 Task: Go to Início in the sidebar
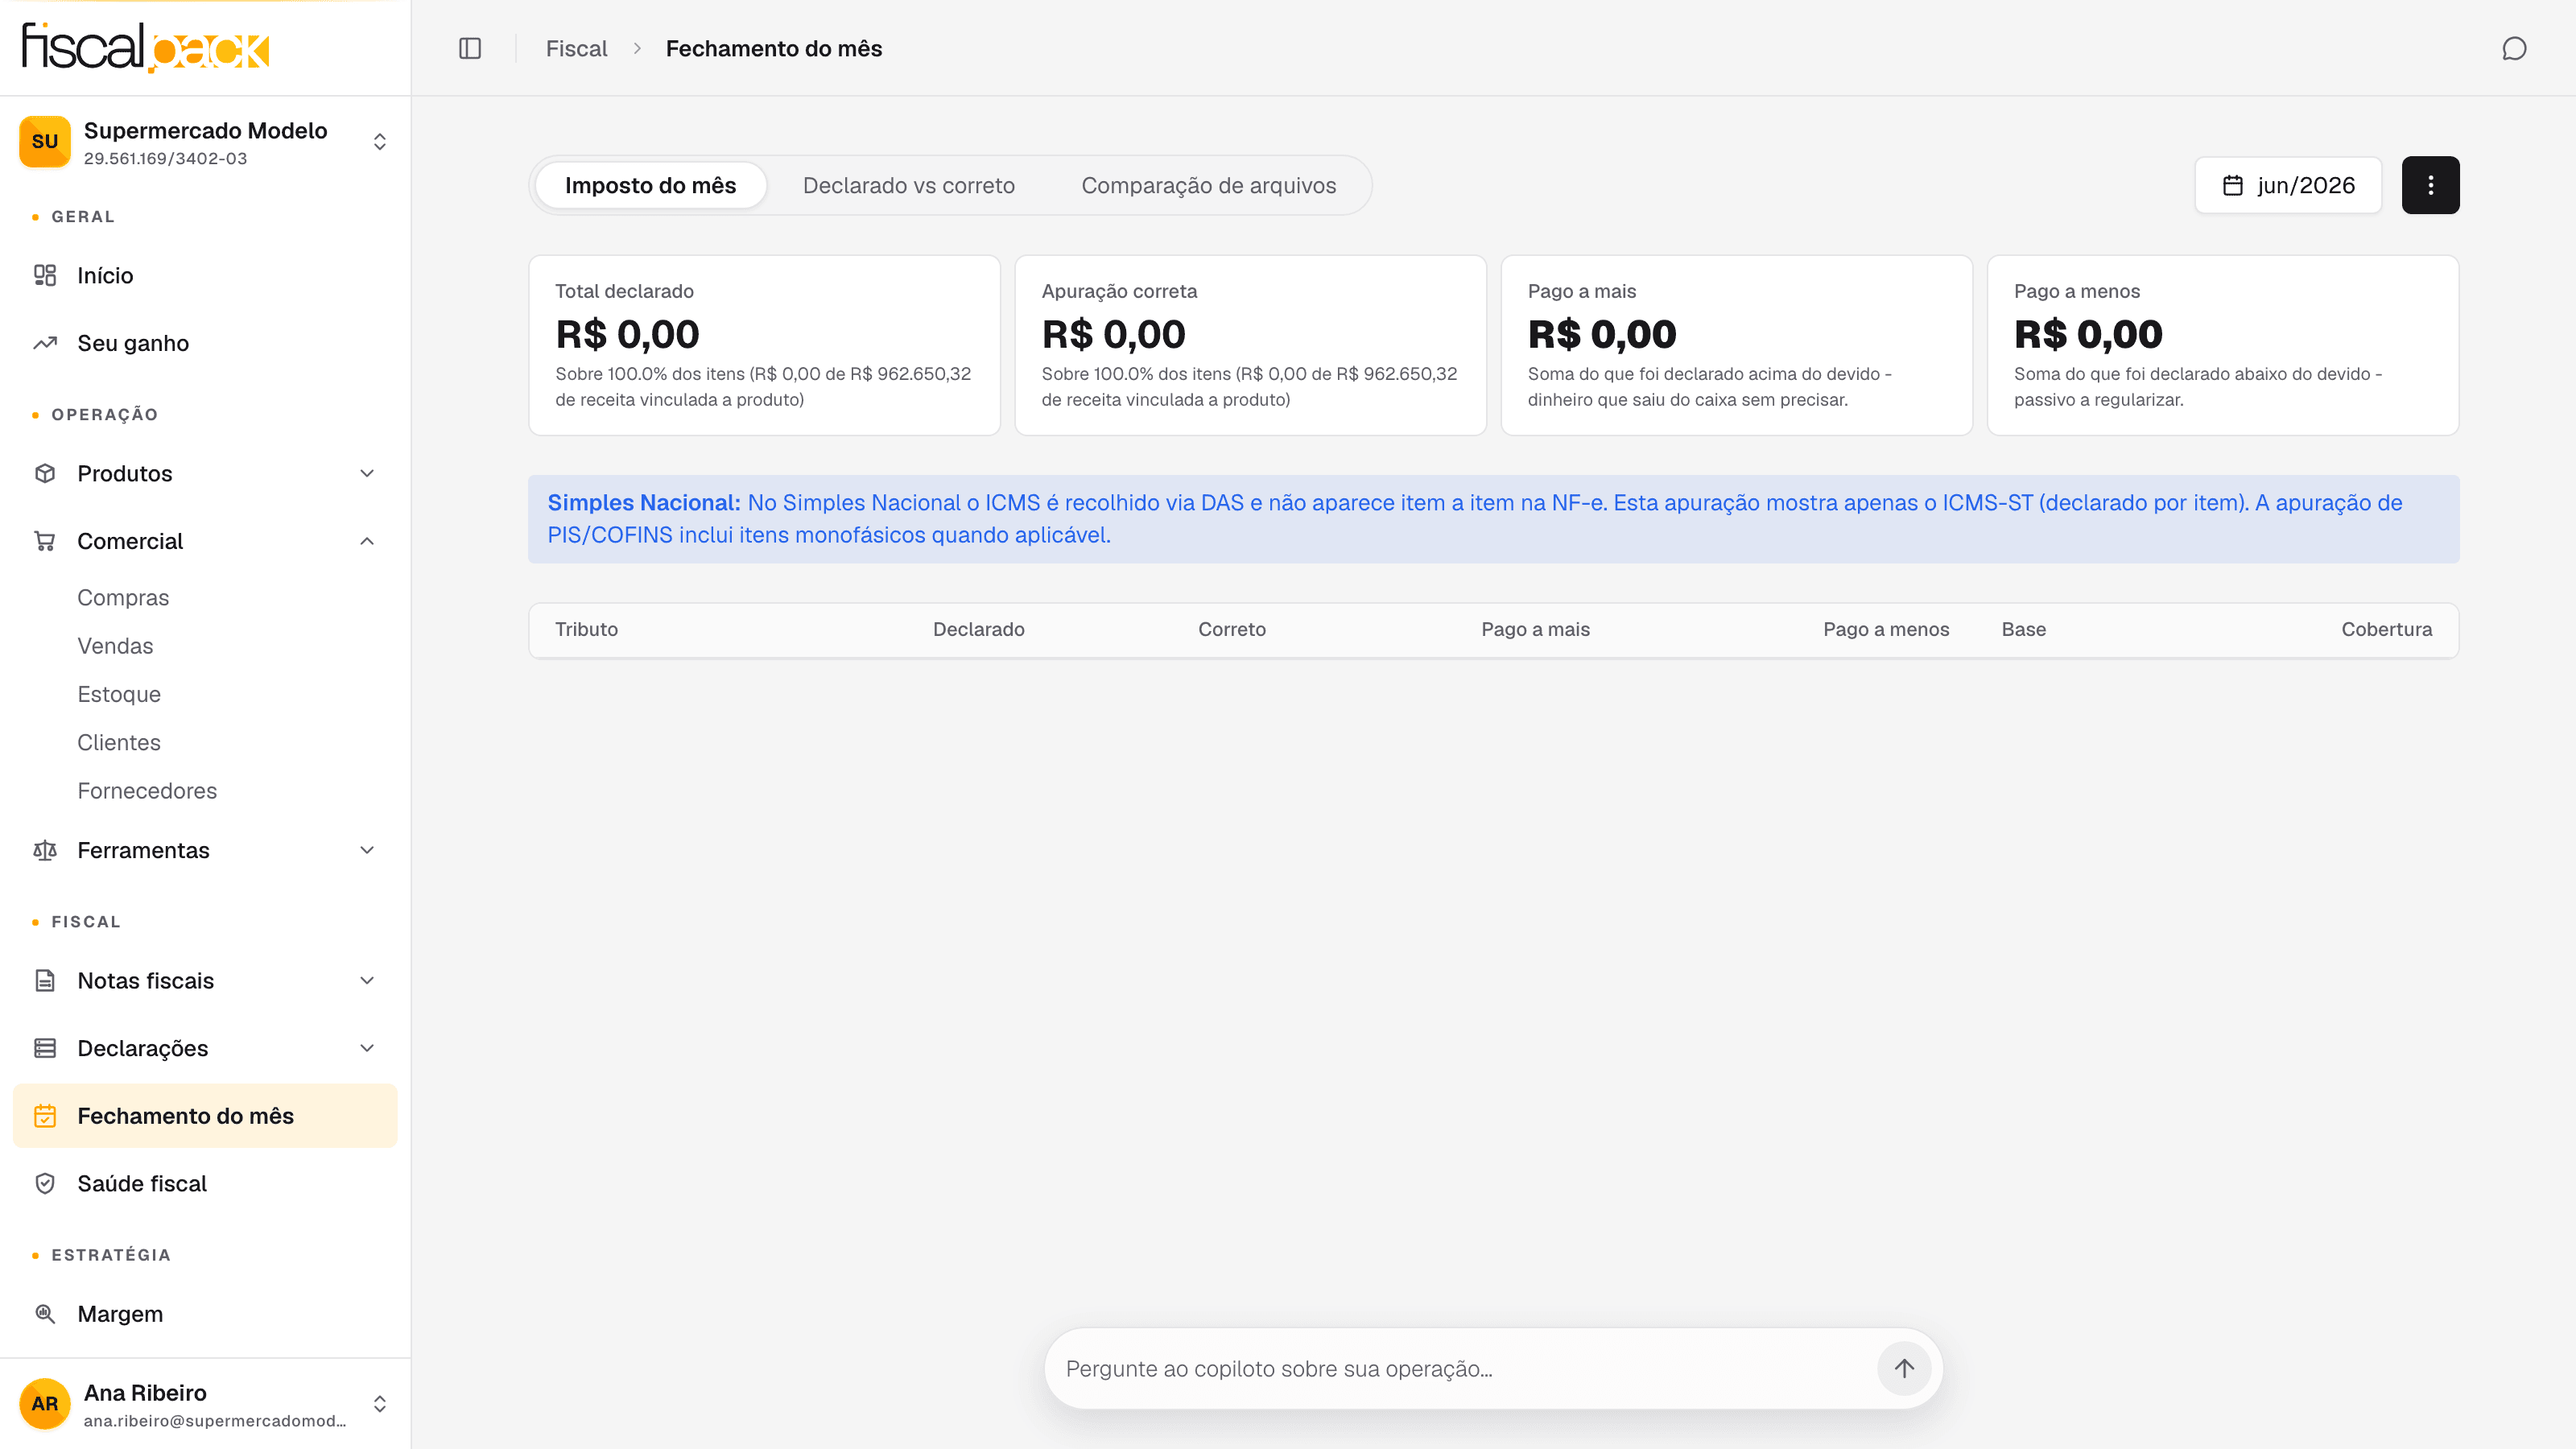pyautogui.click(x=205, y=275)
